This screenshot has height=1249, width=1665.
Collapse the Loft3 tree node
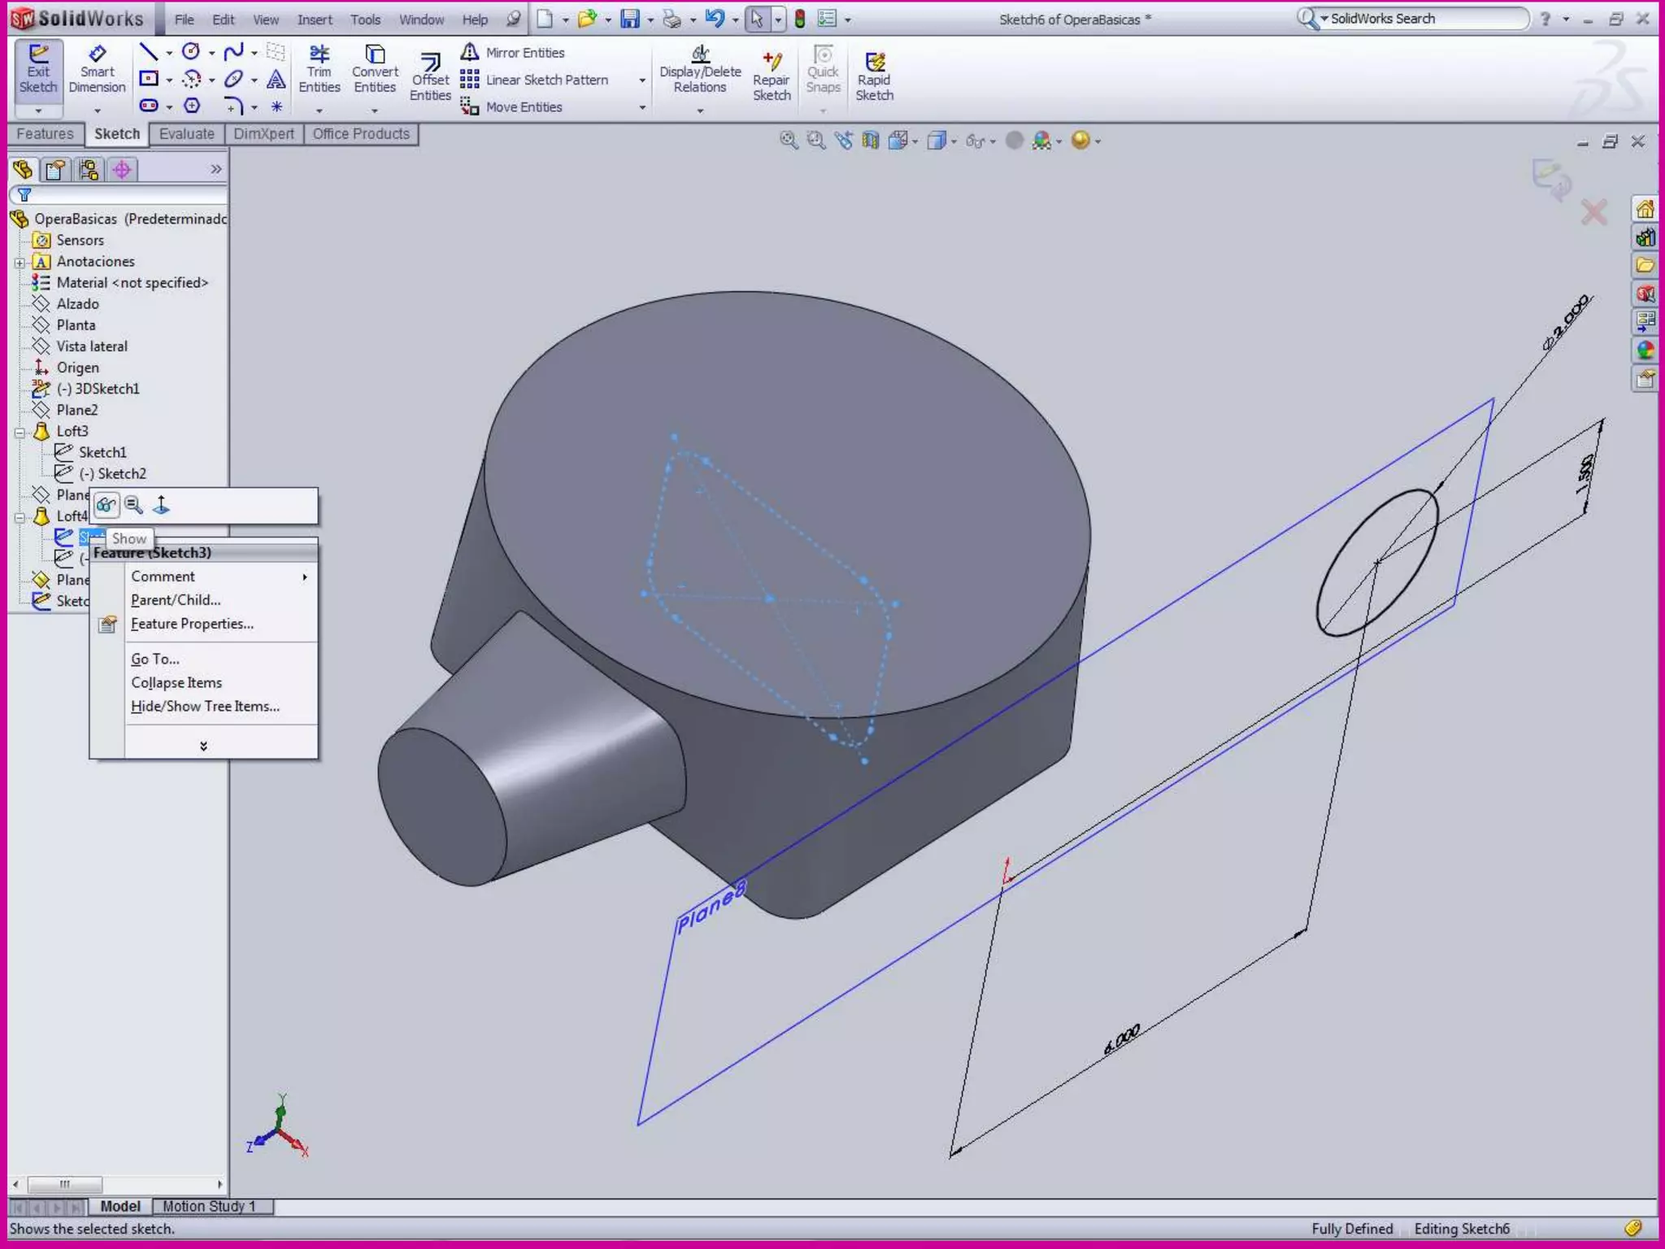point(20,432)
